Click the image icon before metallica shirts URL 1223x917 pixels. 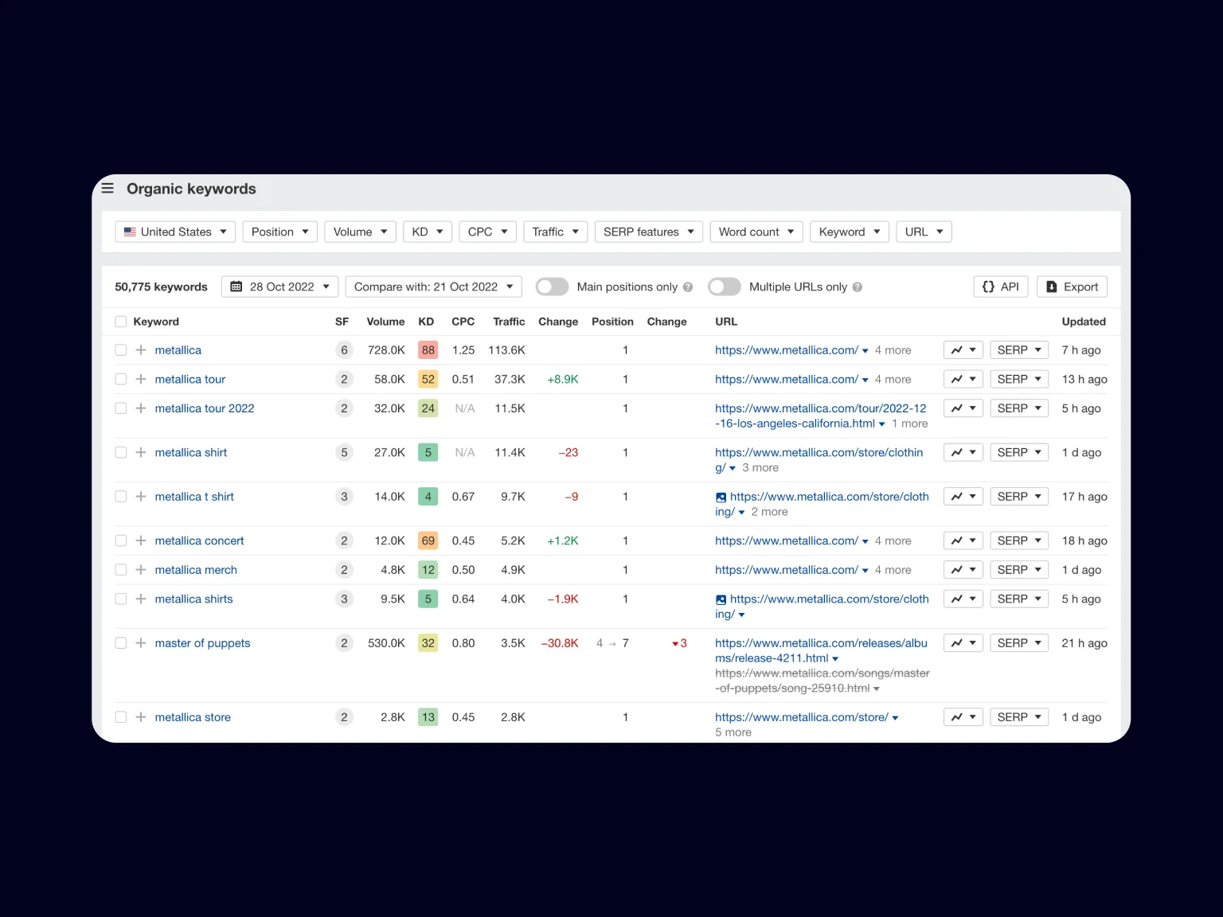(x=721, y=600)
